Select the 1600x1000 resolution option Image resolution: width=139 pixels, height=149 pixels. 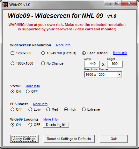(22, 63)
